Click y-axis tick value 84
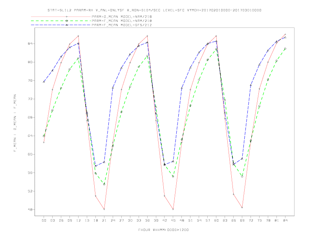The image size is (311, 240). [30, 44]
